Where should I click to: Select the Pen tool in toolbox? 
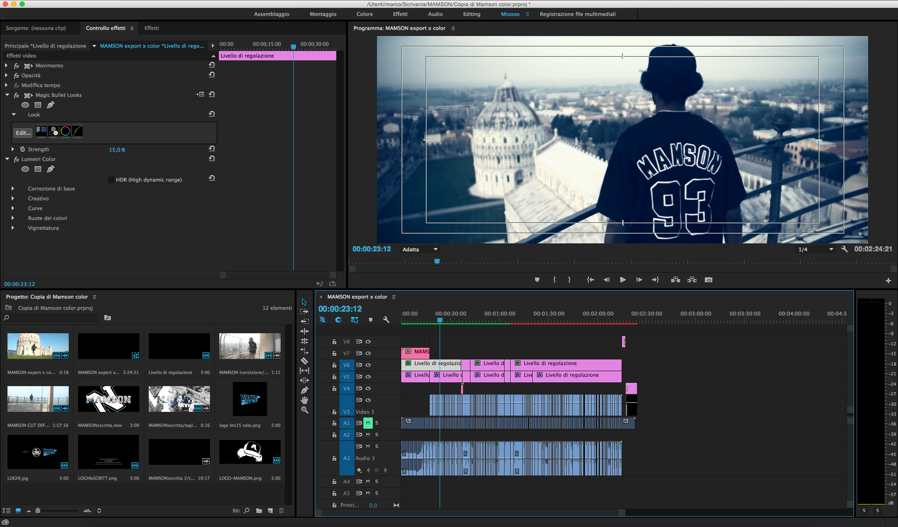[304, 390]
